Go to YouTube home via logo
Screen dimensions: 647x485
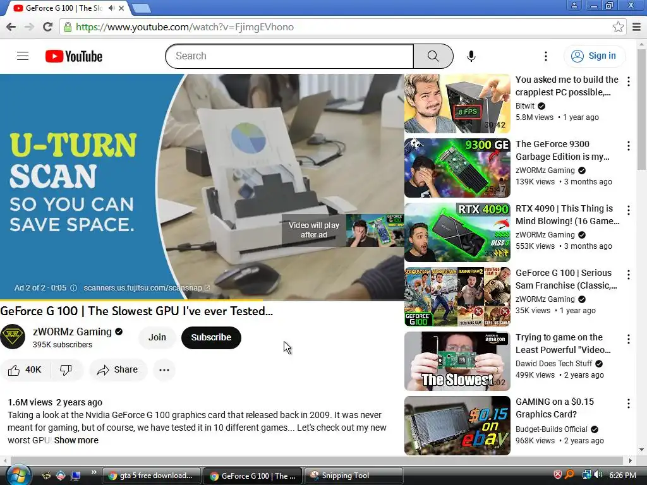click(x=74, y=56)
